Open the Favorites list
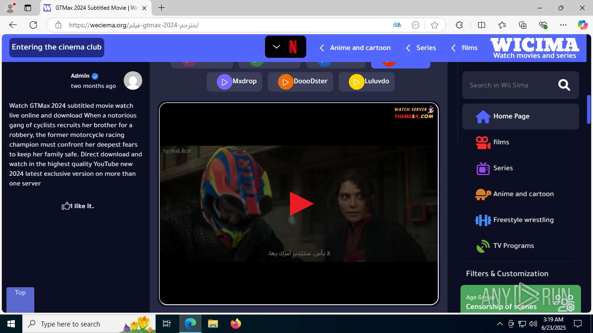 (x=502, y=25)
